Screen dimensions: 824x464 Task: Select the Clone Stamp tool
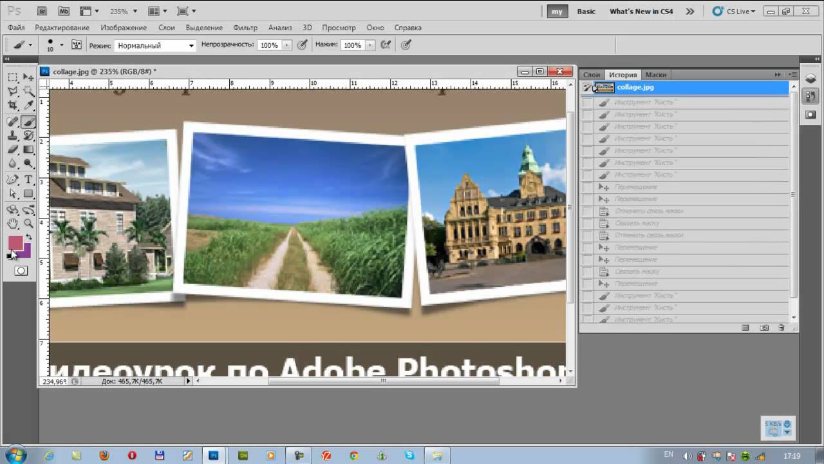[12, 135]
